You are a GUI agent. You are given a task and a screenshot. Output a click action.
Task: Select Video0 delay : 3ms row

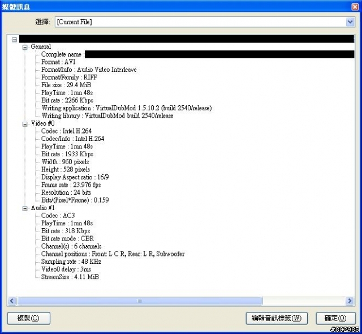click(66, 269)
